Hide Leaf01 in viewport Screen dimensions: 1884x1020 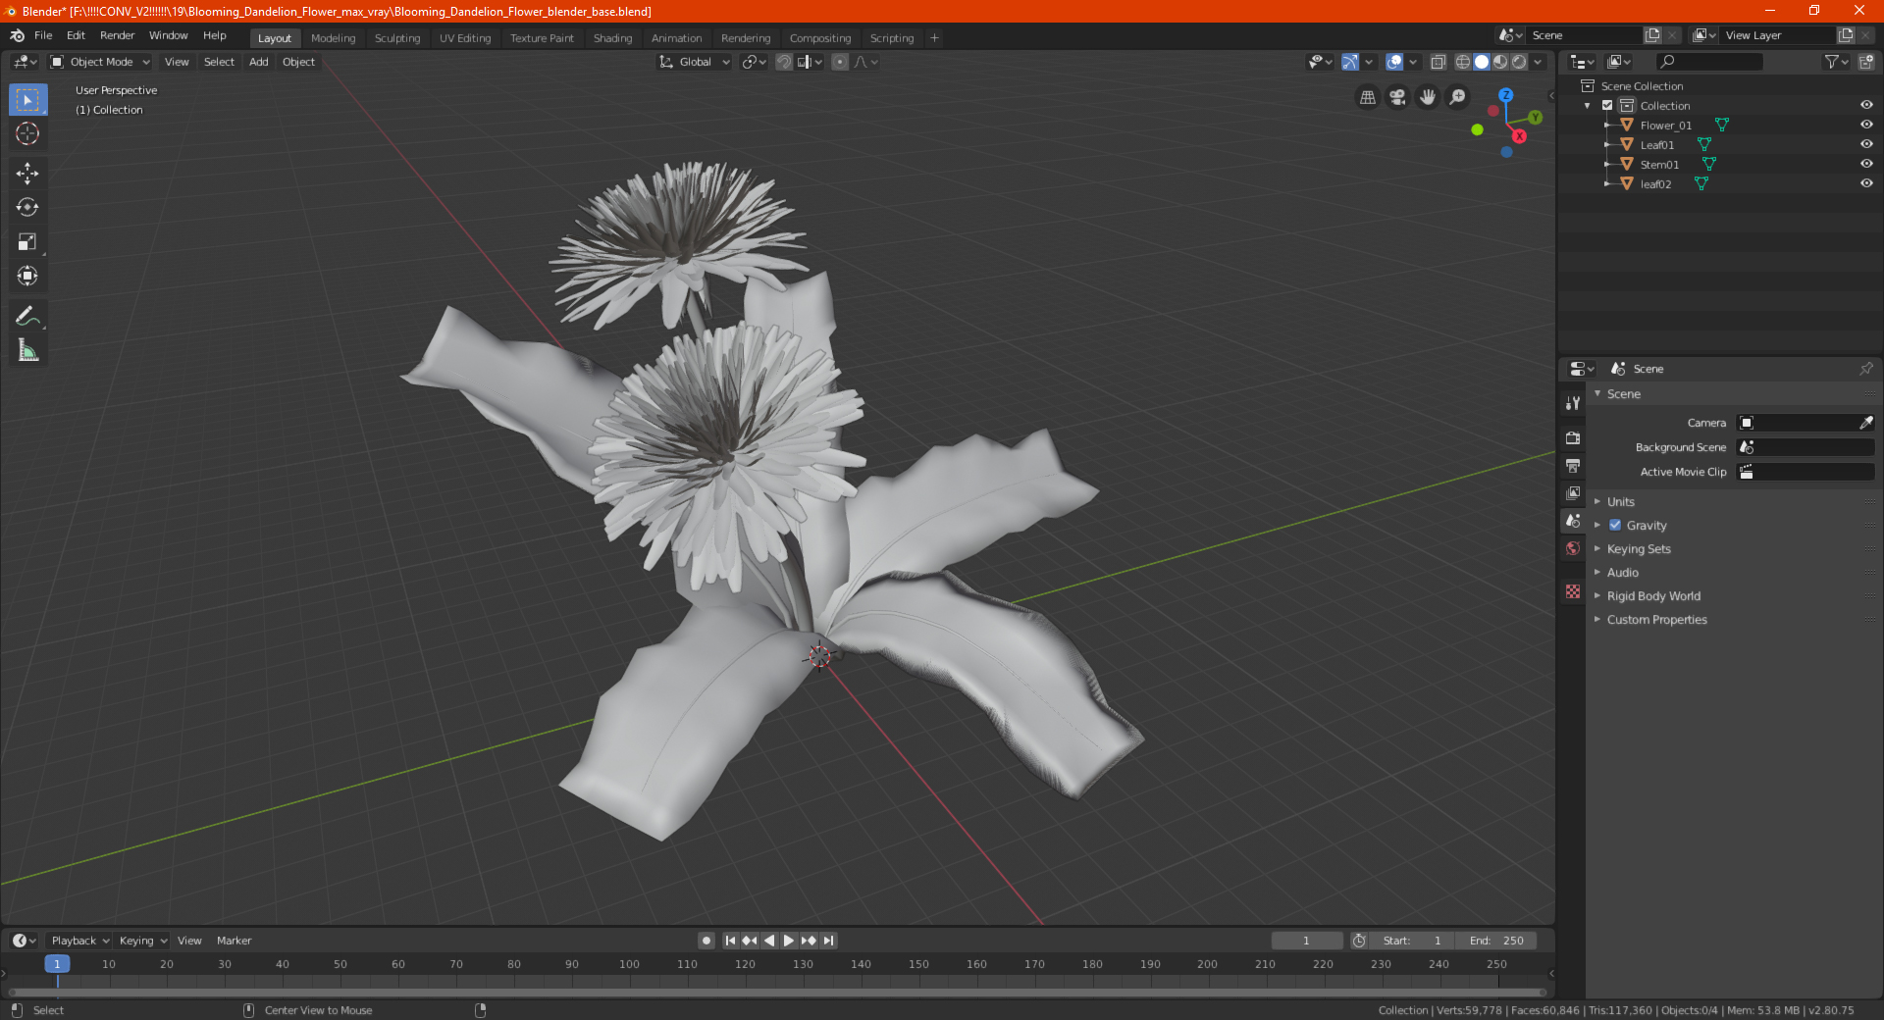(1866, 144)
